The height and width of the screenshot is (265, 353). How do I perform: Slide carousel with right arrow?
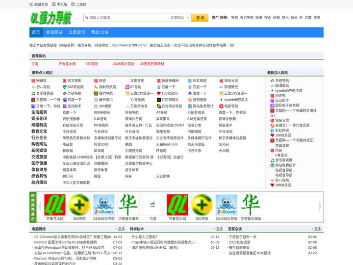(x=320, y=206)
